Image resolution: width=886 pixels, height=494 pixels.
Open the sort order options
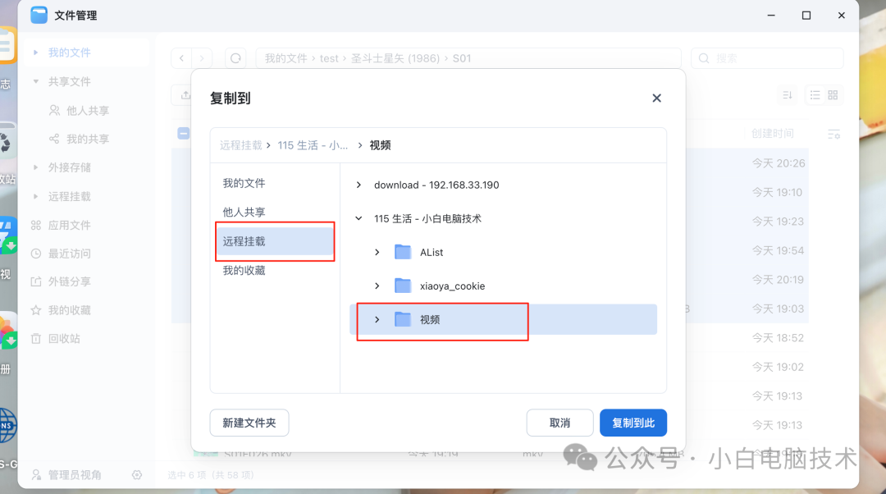tap(787, 94)
